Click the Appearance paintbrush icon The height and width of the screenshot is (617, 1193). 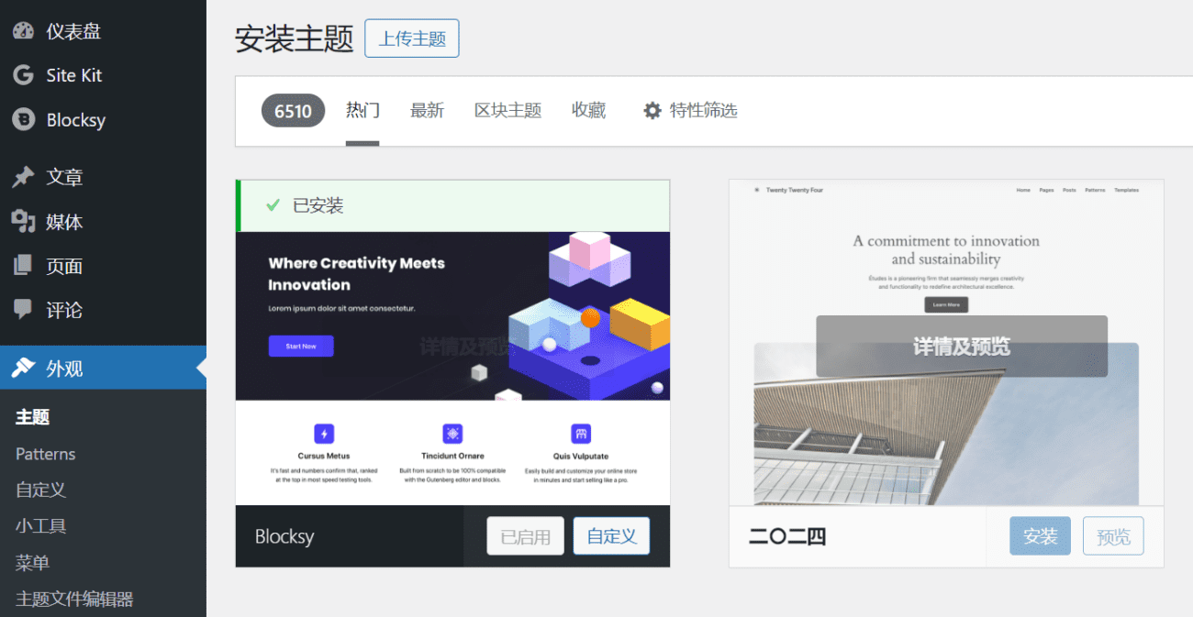(x=23, y=369)
